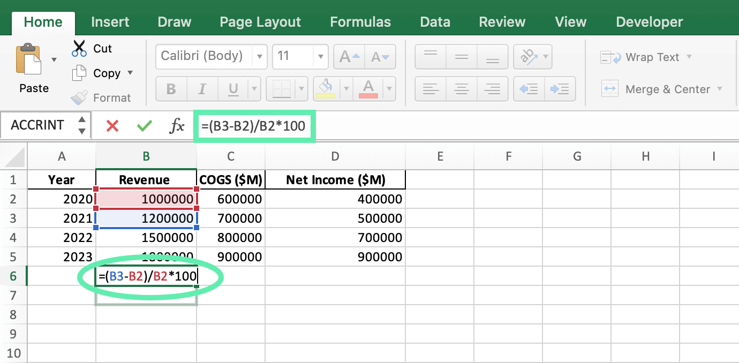The image size is (739, 363).
Task: Click the Cut scissors icon
Action: pyautogui.click(x=79, y=48)
